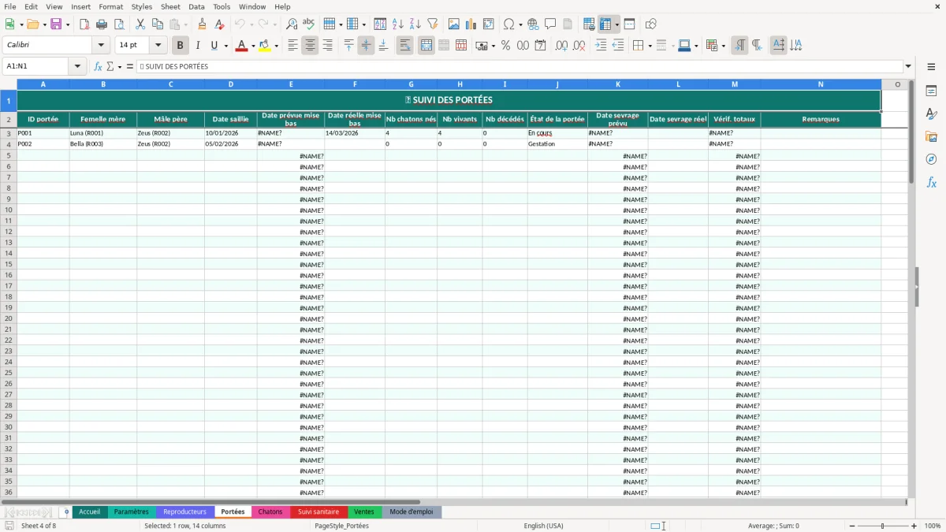The height and width of the screenshot is (532, 946).
Task: Open the sidebar Gallery icon
Action: [931, 136]
